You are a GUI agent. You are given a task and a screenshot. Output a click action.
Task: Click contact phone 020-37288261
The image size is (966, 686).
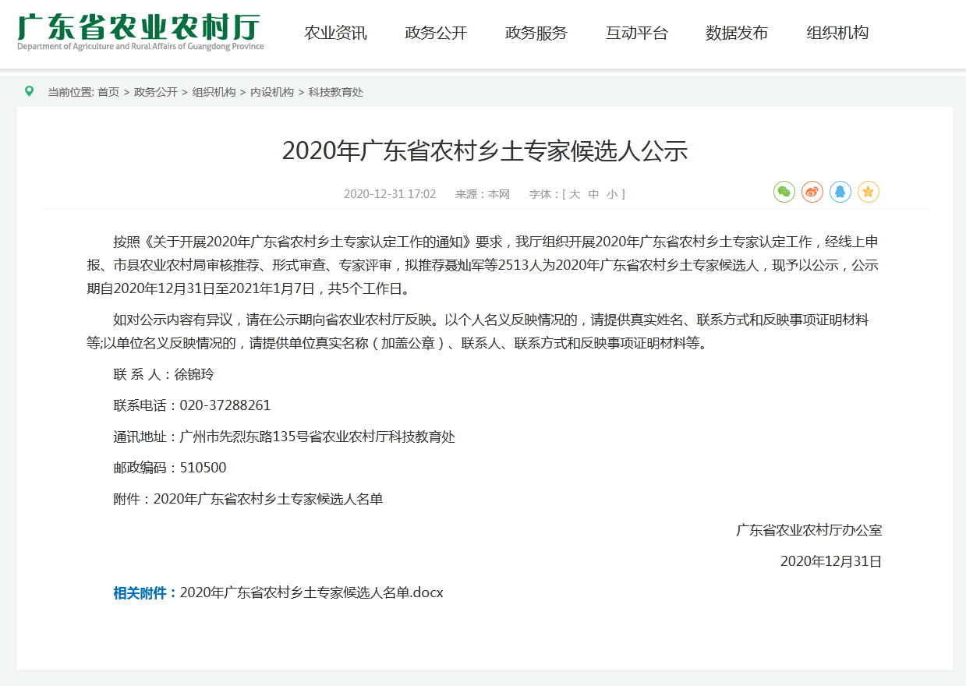click(x=225, y=405)
